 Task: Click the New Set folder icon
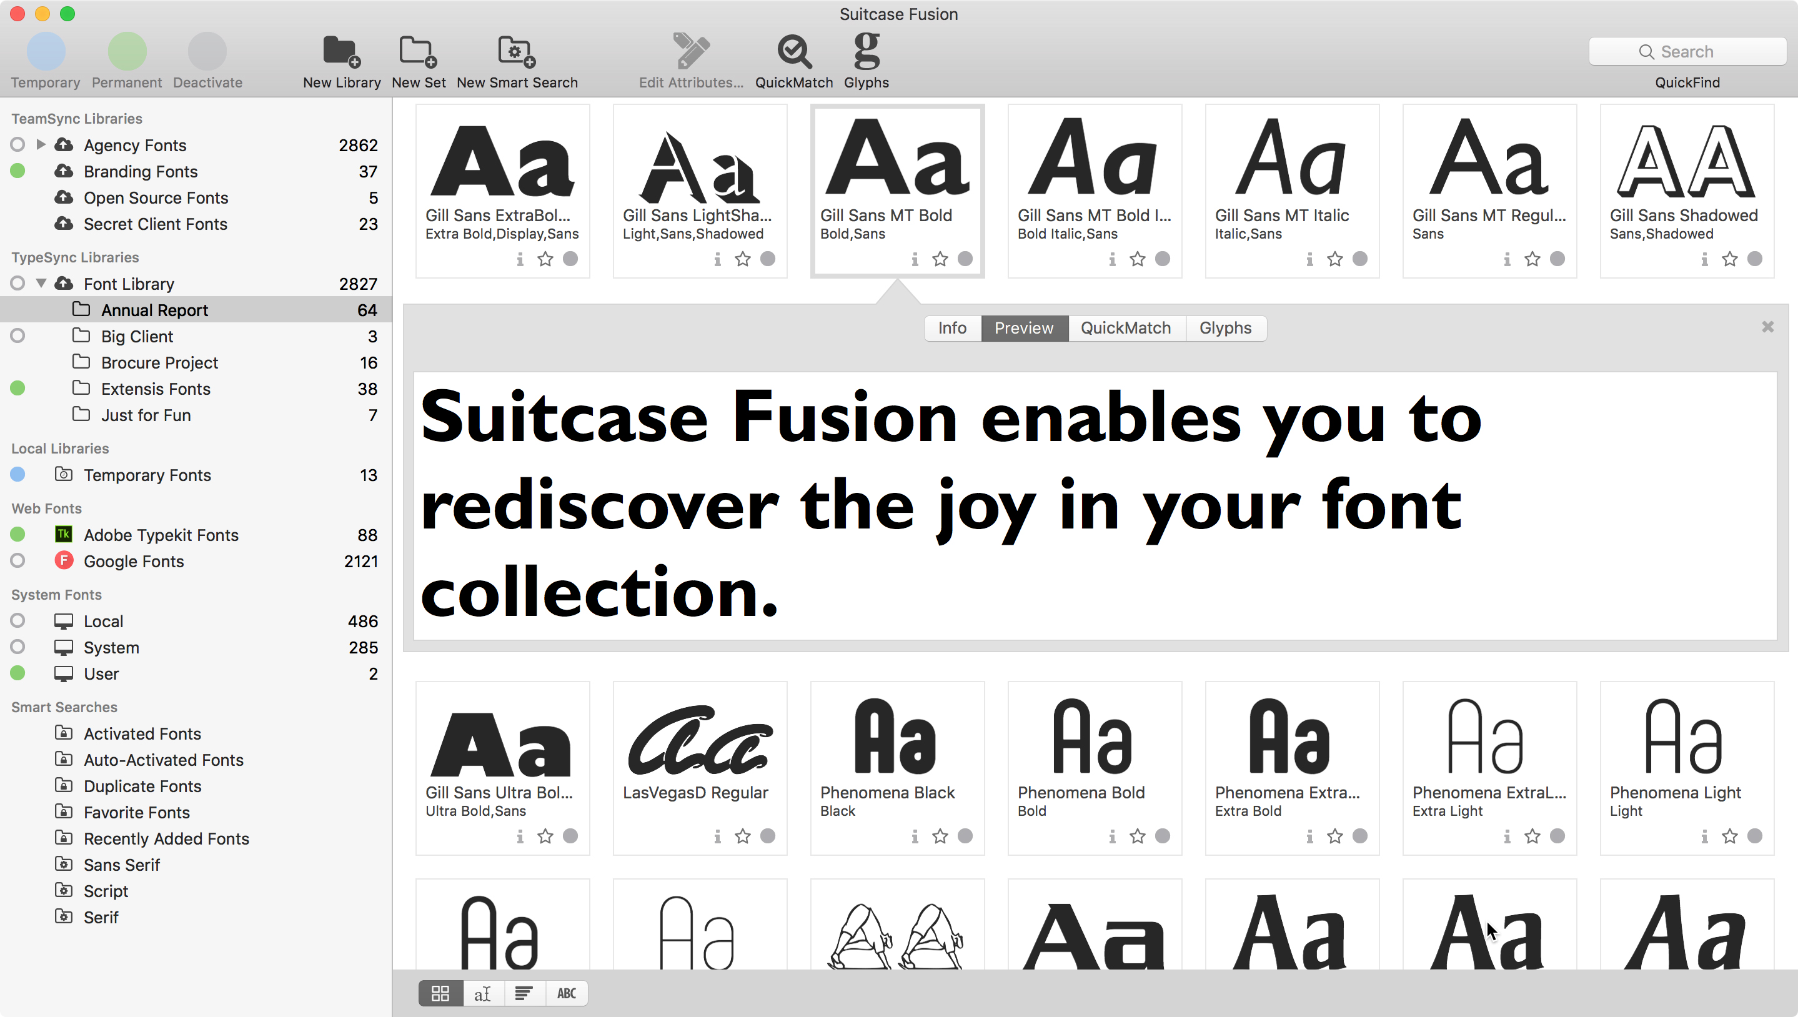coord(418,52)
